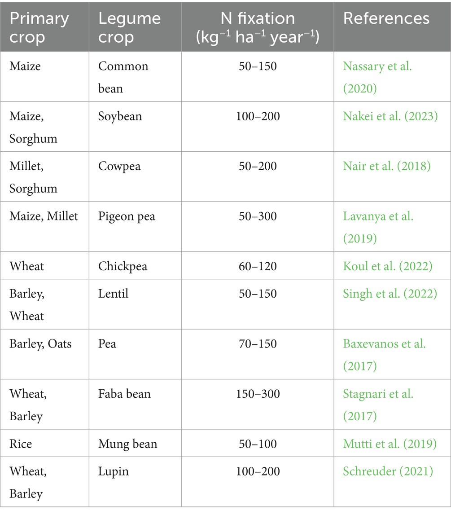Select the Rice primary crop cell
The width and height of the screenshot is (451, 515).
(x=21, y=444)
